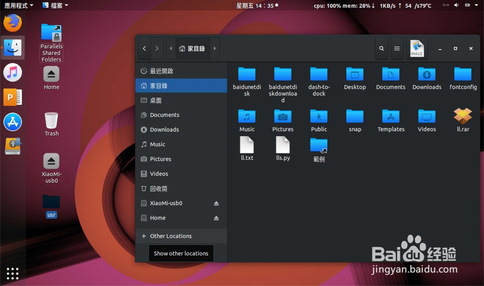Open the 應用程式 menu in top bar
484x286 pixels.
pyautogui.click(x=18, y=5)
